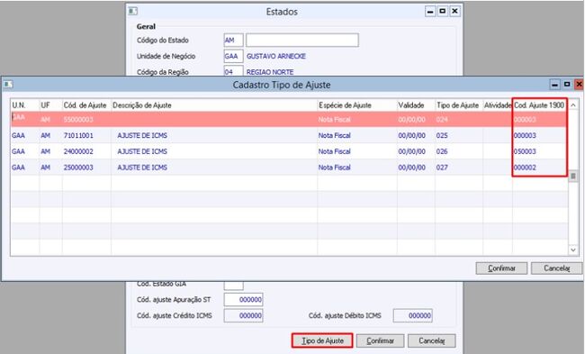
Task: Click the Tipo de Ajuste column header
Action: (x=459, y=105)
